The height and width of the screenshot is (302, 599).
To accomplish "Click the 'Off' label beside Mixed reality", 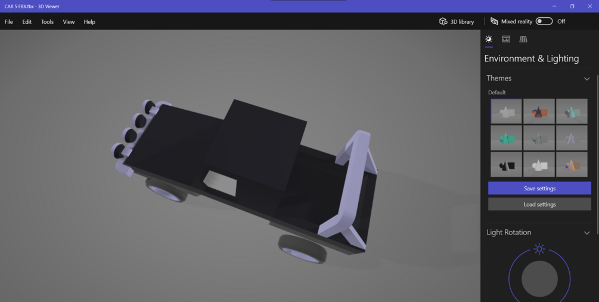I will (561, 21).
